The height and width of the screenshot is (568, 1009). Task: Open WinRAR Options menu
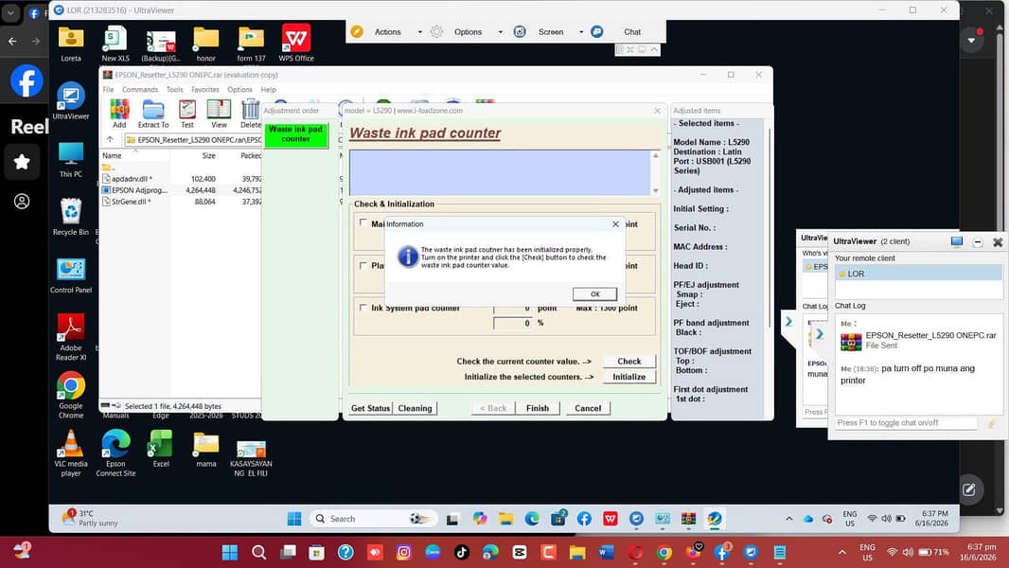(x=239, y=89)
